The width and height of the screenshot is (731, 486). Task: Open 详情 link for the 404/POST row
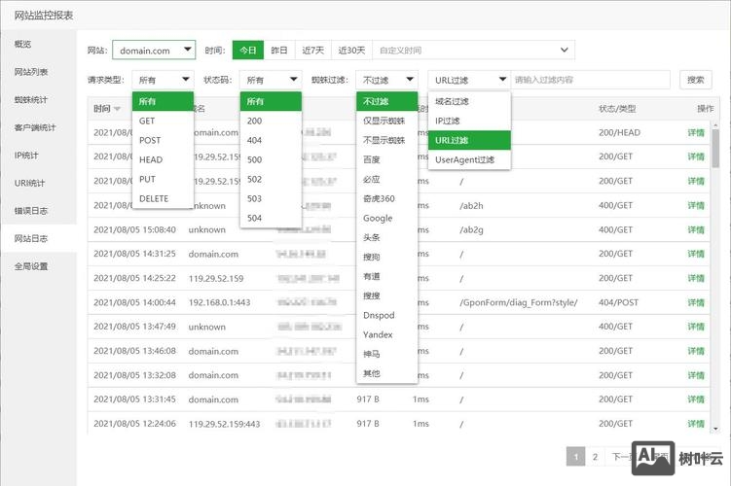(x=696, y=302)
